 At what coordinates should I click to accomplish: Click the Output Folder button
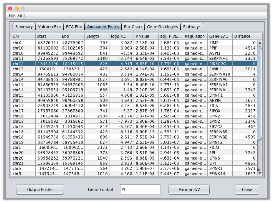[x=40, y=189]
